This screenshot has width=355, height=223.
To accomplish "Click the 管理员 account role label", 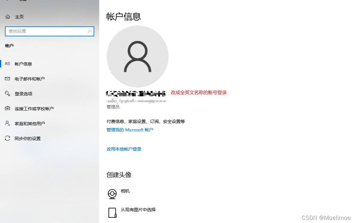I will [113, 107].
